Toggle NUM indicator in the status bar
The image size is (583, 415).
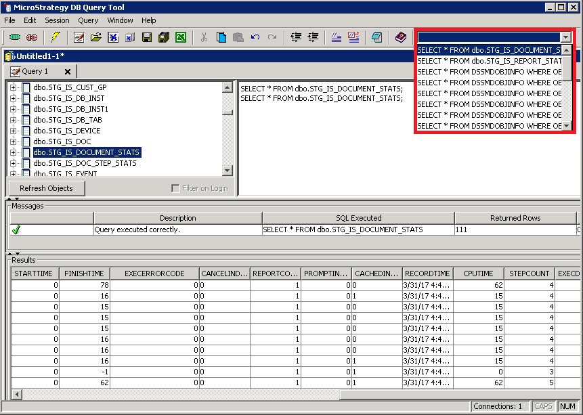568,406
